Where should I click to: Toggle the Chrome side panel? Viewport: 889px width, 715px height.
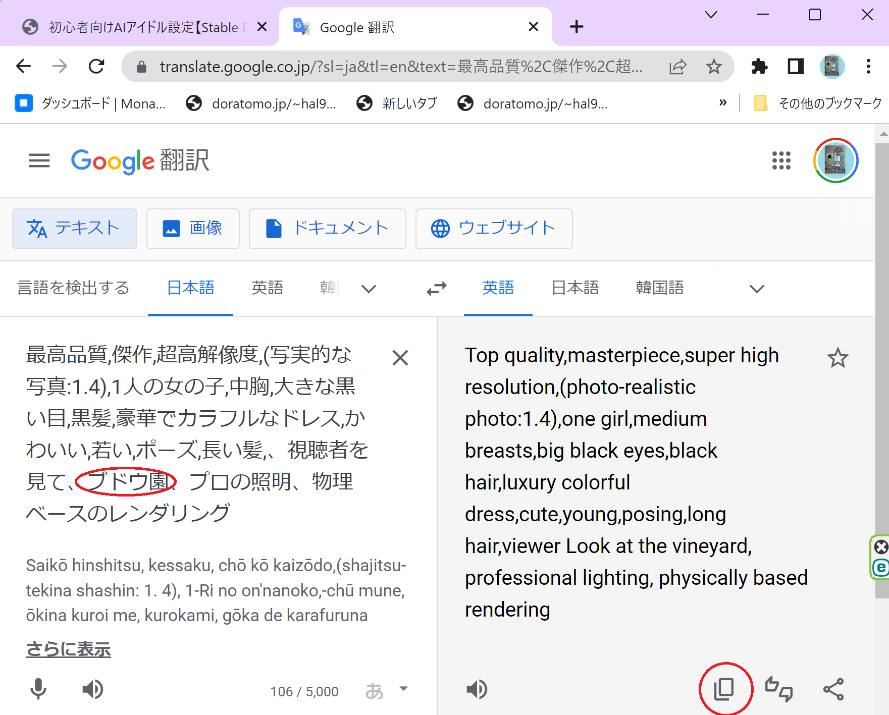point(796,67)
